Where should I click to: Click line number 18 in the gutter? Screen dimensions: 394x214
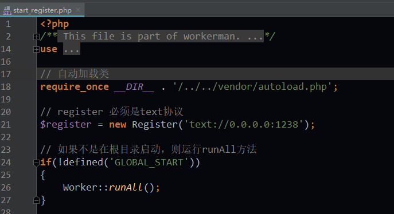point(6,87)
